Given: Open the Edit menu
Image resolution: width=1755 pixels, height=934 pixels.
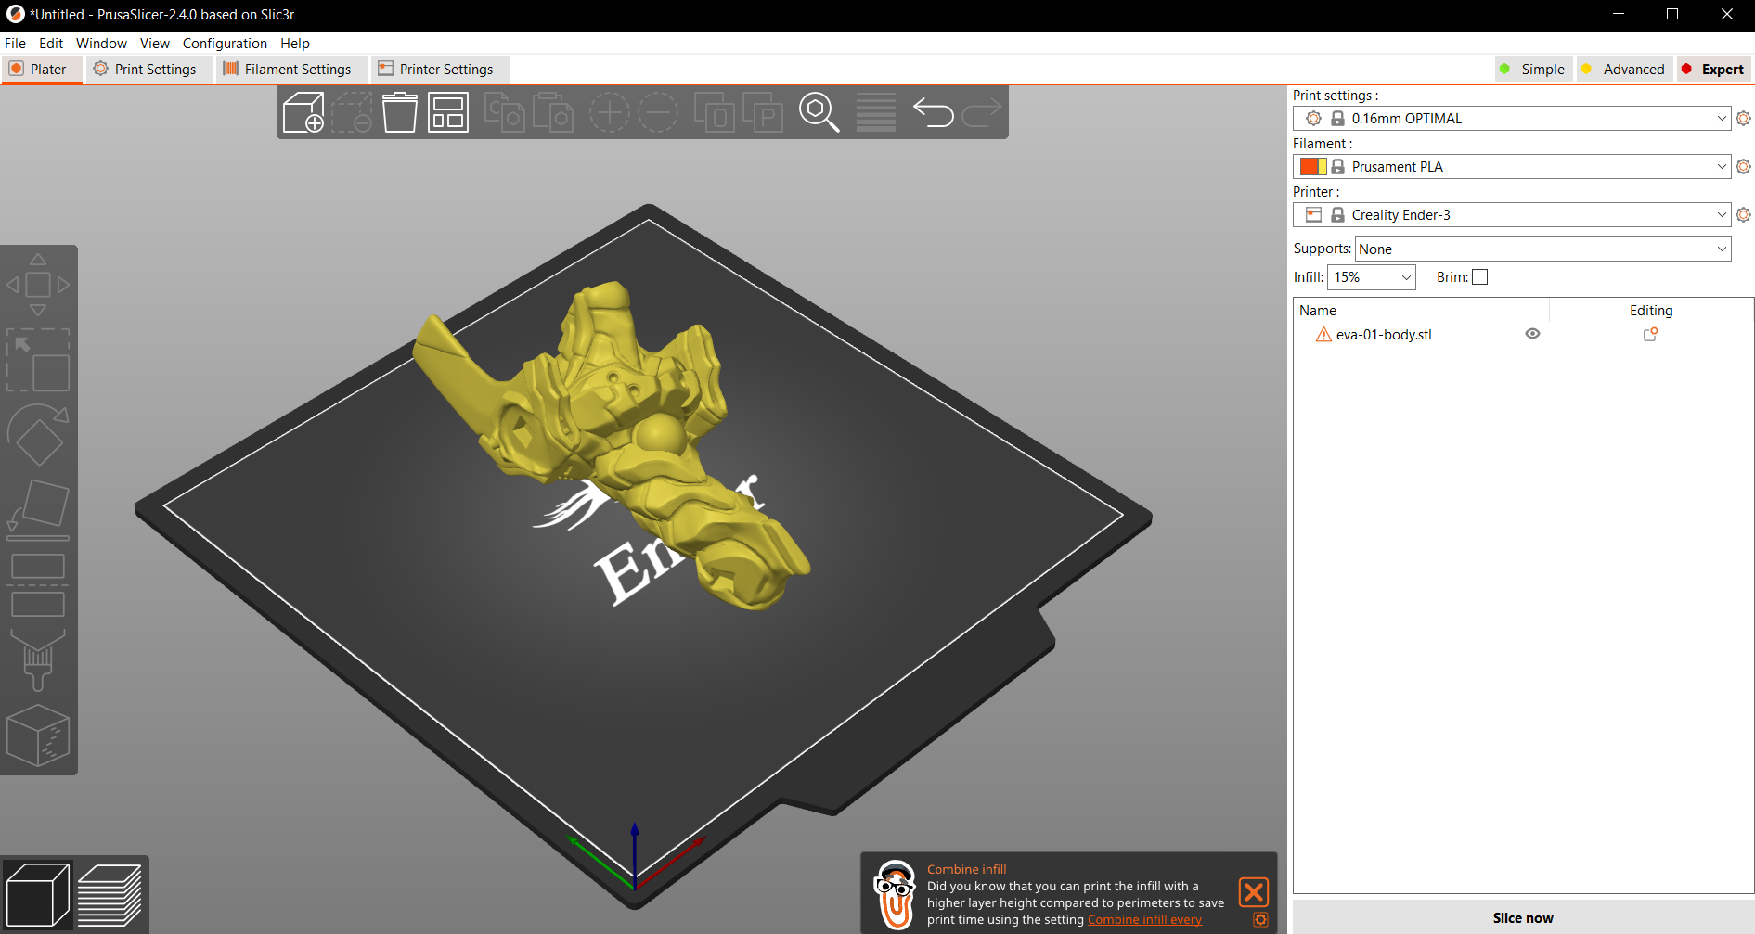Looking at the screenshot, I should [51, 44].
